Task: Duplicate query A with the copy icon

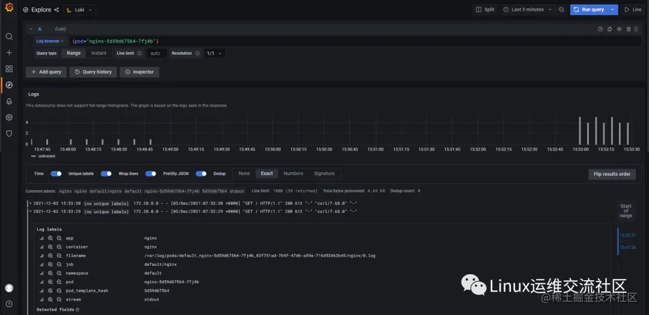Action: [610, 29]
